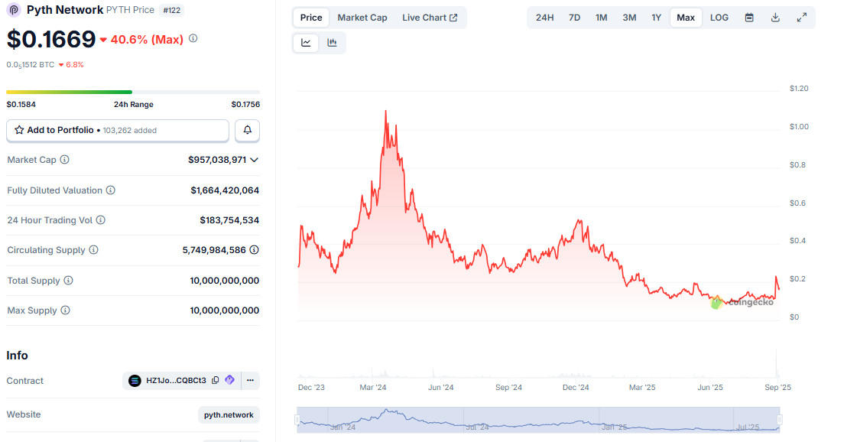Viewport: 844px width, 442px height.
Task: Click the $1,664,420,064 valuation value
Action: coord(225,190)
